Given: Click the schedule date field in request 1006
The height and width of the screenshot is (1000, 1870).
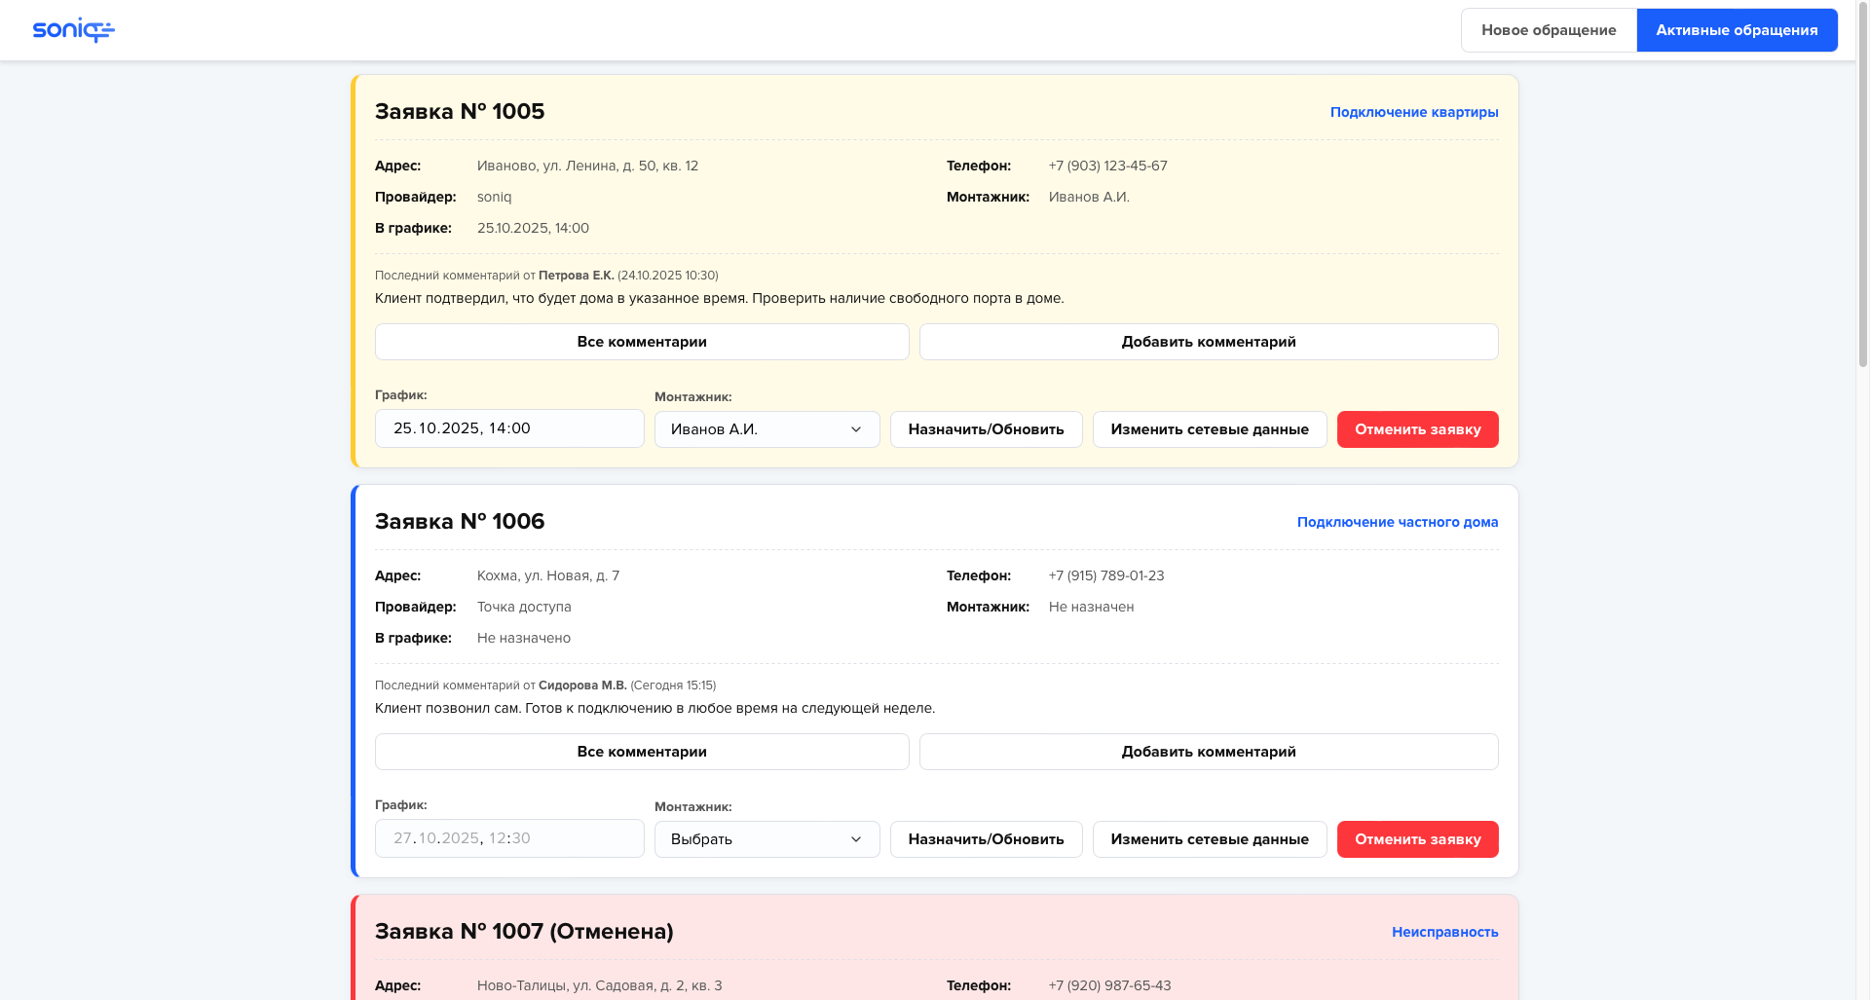Looking at the screenshot, I should 508,838.
